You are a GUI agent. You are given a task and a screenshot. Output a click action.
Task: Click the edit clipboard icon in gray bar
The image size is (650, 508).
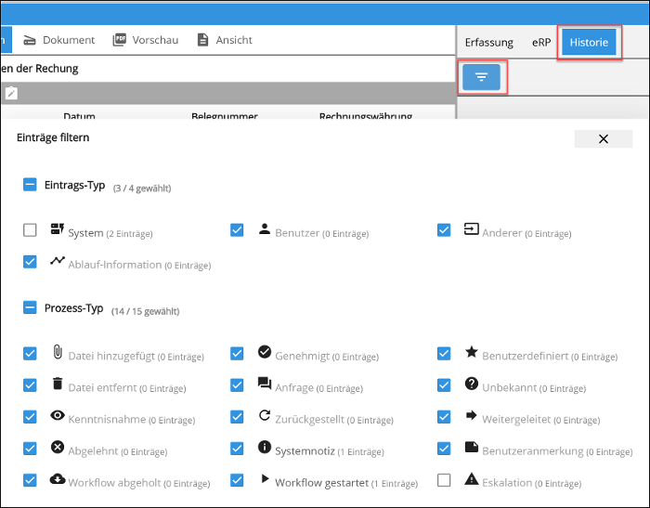(11, 93)
